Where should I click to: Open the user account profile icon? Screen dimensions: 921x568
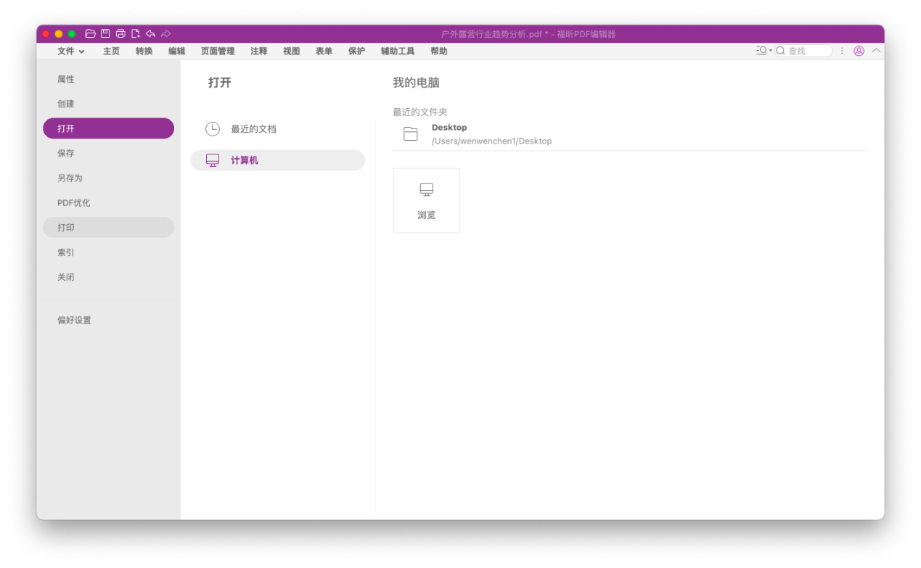(859, 51)
